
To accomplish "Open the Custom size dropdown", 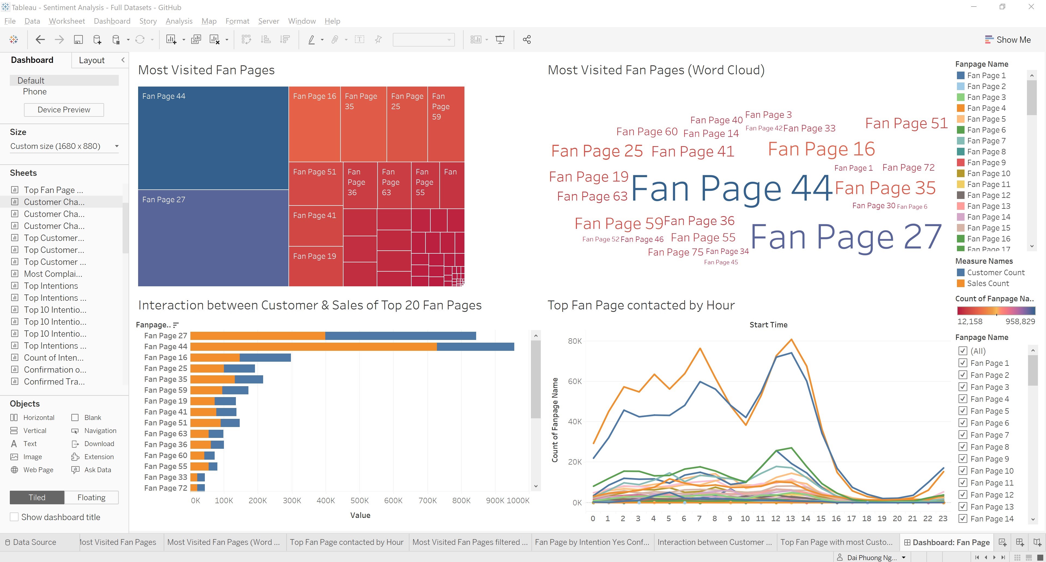I will click(x=64, y=146).
